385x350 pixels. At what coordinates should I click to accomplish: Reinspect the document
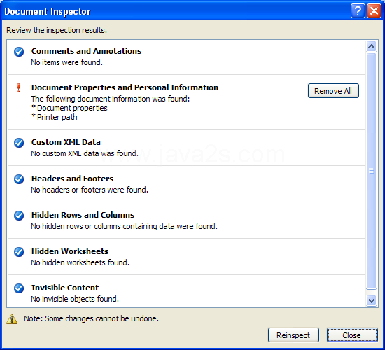[293, 335]
